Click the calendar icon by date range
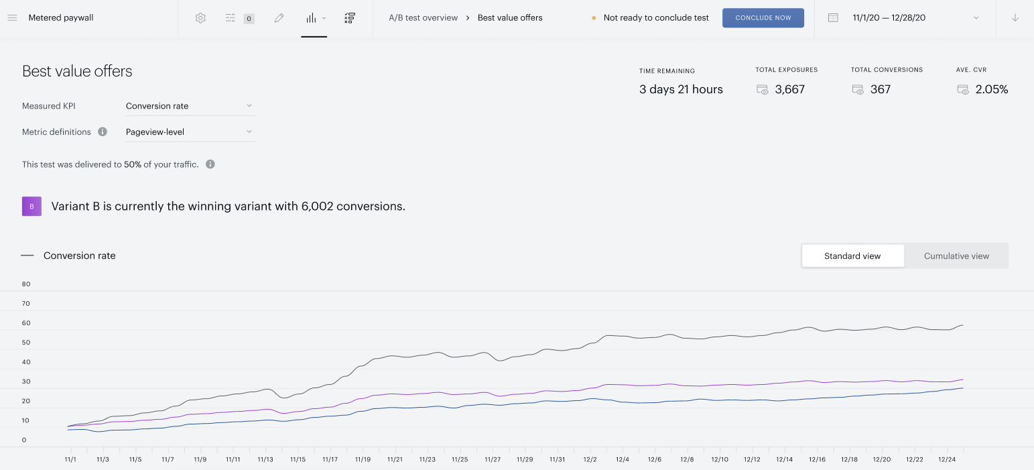 [x=833, y=18]
